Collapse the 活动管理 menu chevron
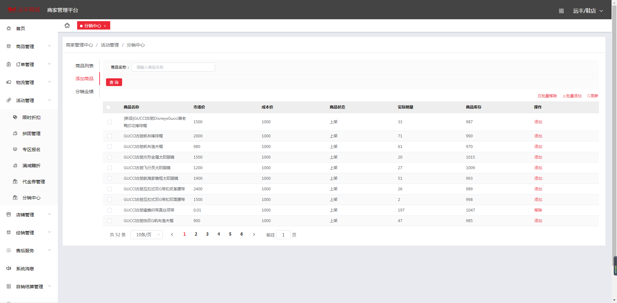This screenshot has width=617, height=303. (49, 100)
